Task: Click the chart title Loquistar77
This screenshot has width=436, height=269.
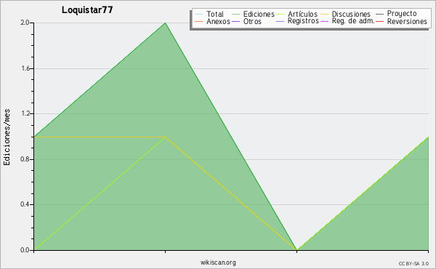Action: coord(87,9)
